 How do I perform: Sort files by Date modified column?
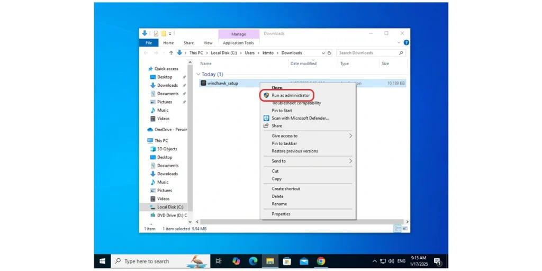tap(303, 64)
